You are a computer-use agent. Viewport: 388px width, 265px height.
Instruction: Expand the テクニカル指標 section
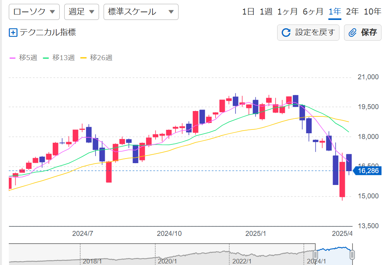tap(47, 32)
